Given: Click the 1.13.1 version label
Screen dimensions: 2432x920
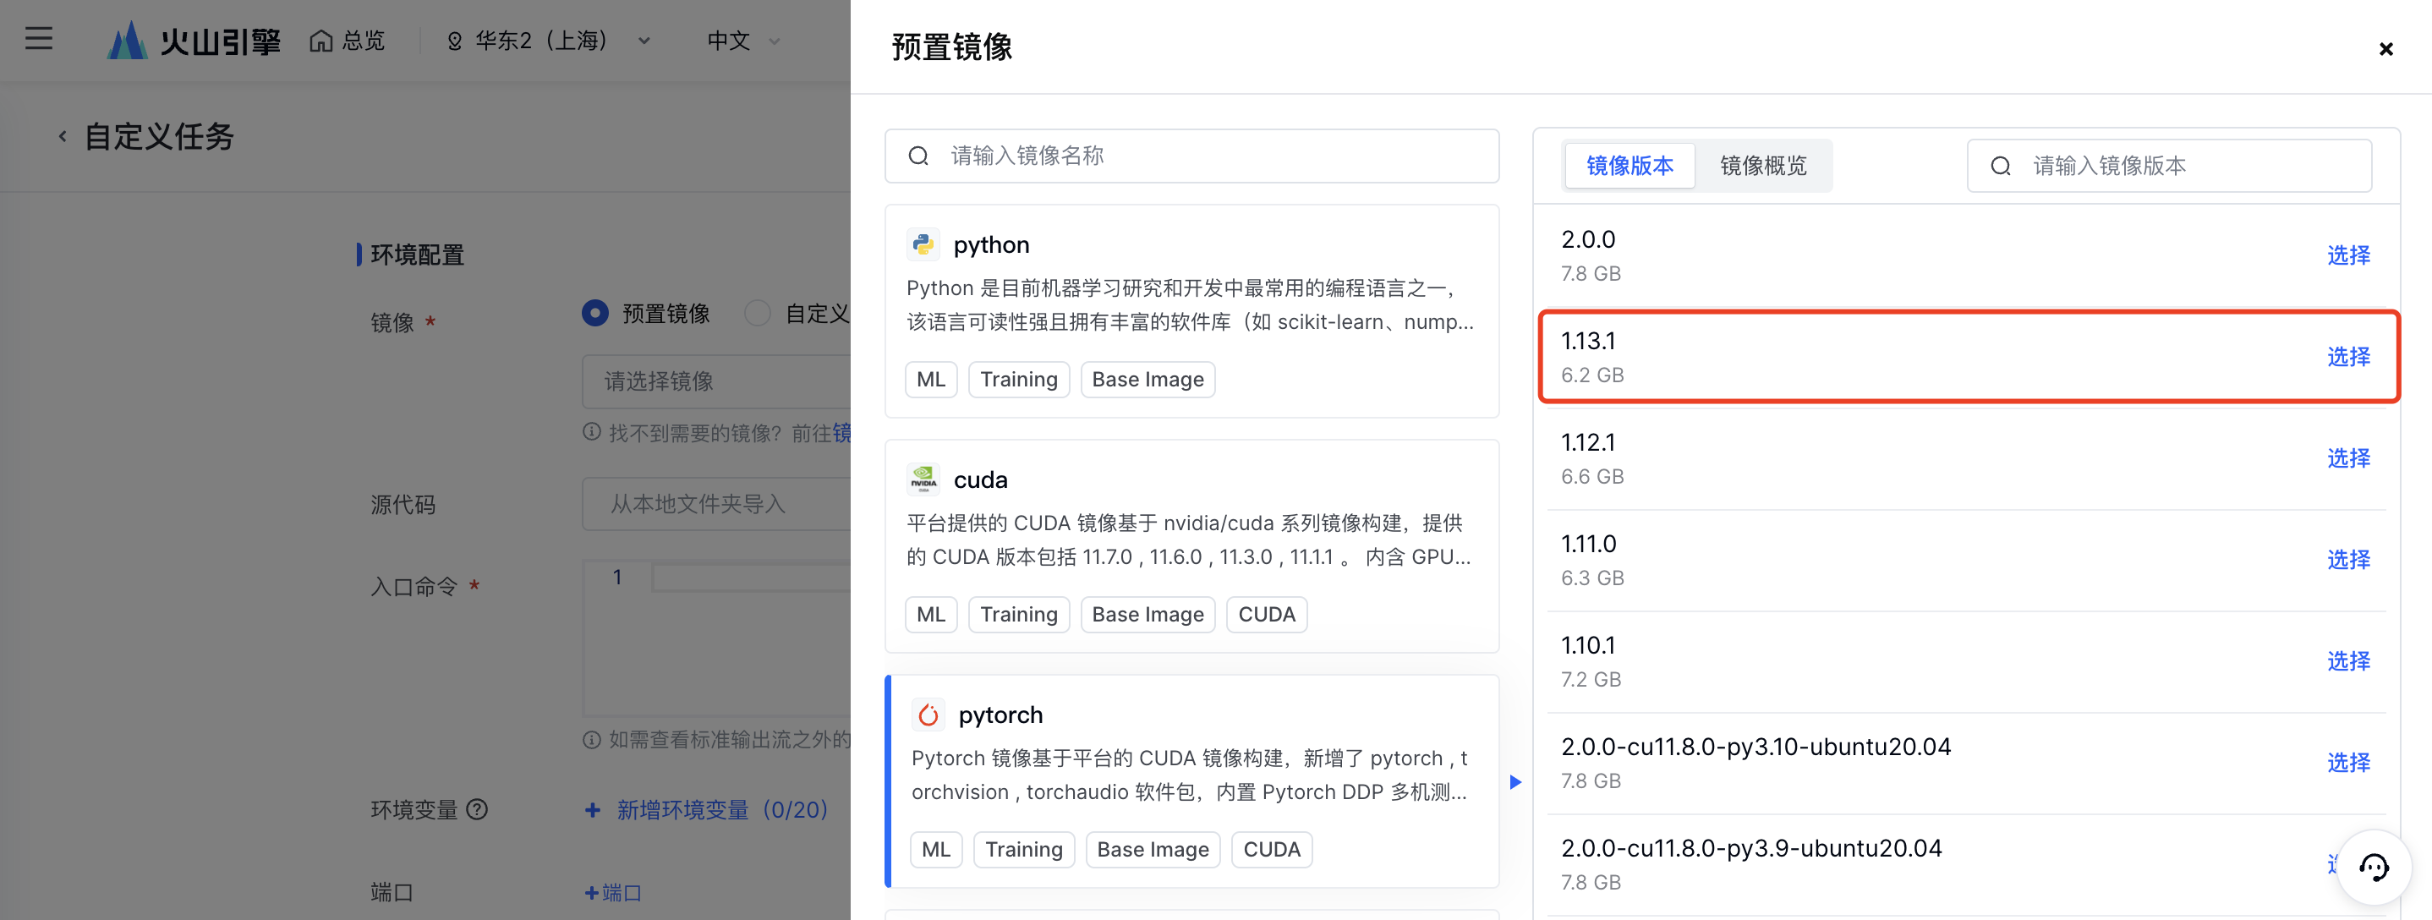Looking at the screenshot, I should (x=1587, y=341).
